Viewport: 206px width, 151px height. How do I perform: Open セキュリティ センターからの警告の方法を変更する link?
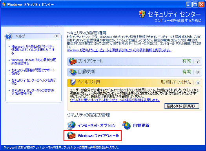33,92
